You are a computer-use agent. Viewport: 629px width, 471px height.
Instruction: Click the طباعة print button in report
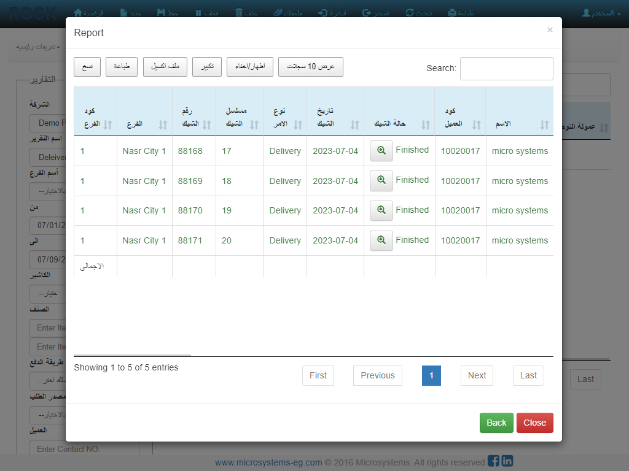pyautogui.click(x=122, y=67)
